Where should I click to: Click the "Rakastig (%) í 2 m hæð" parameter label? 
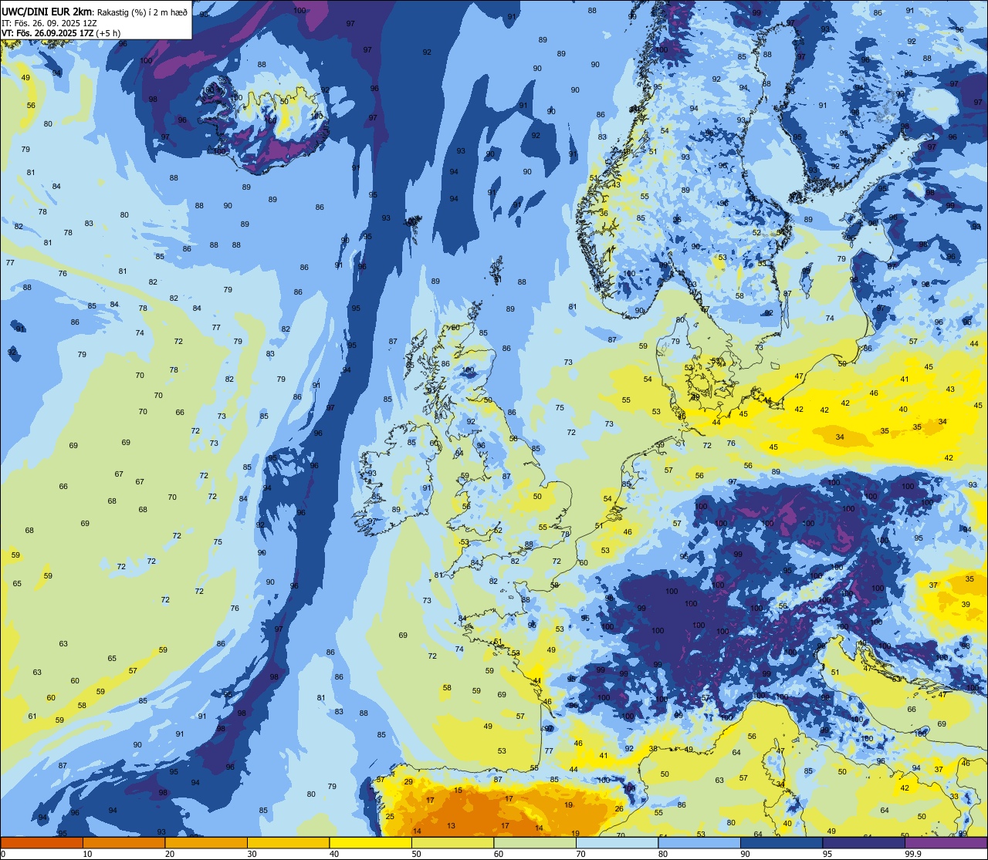pos(142,12)
